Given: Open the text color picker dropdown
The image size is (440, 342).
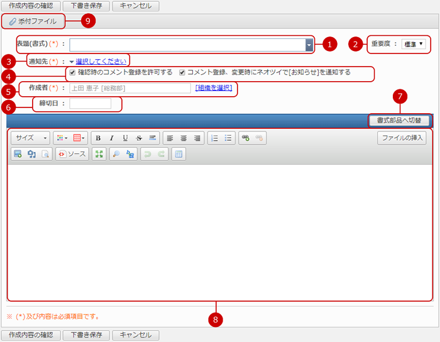Looking at the screenshot, I should pyautogui.click(x=62, y=138).
